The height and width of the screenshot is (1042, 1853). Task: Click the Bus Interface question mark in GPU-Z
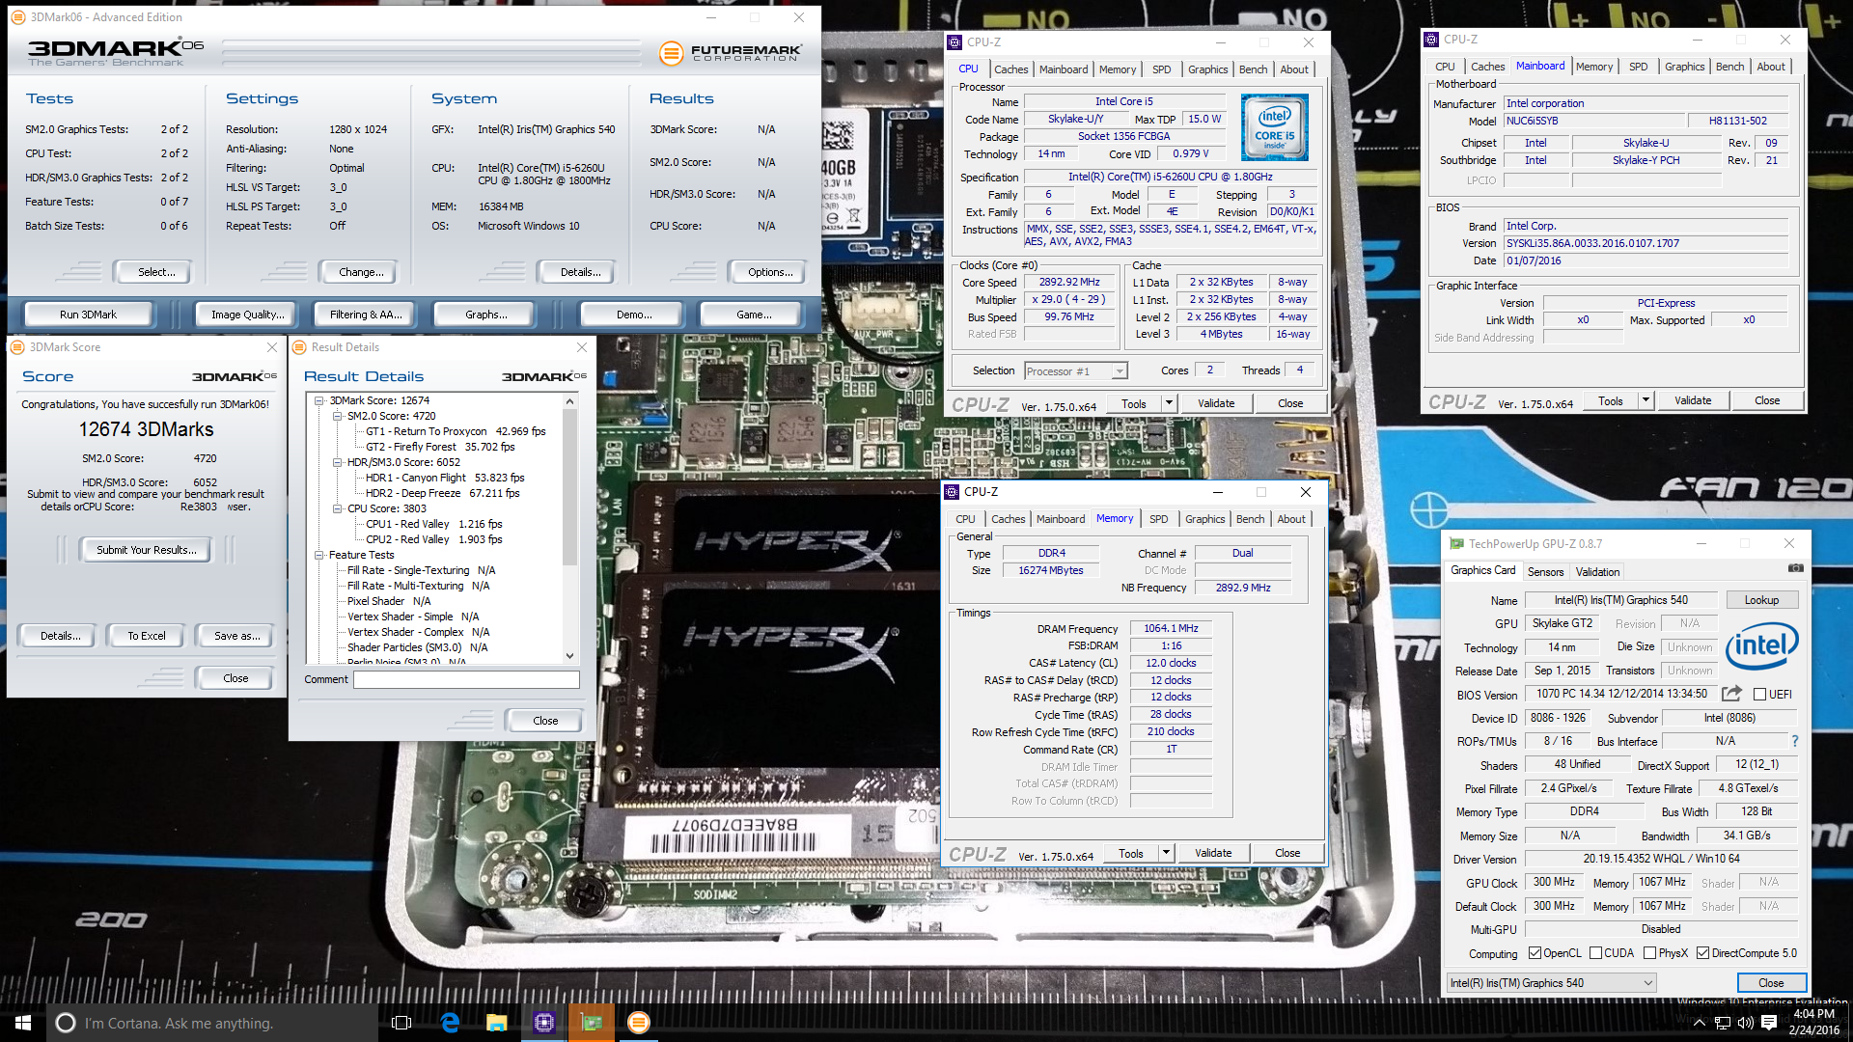click(x=1794, y=741)
